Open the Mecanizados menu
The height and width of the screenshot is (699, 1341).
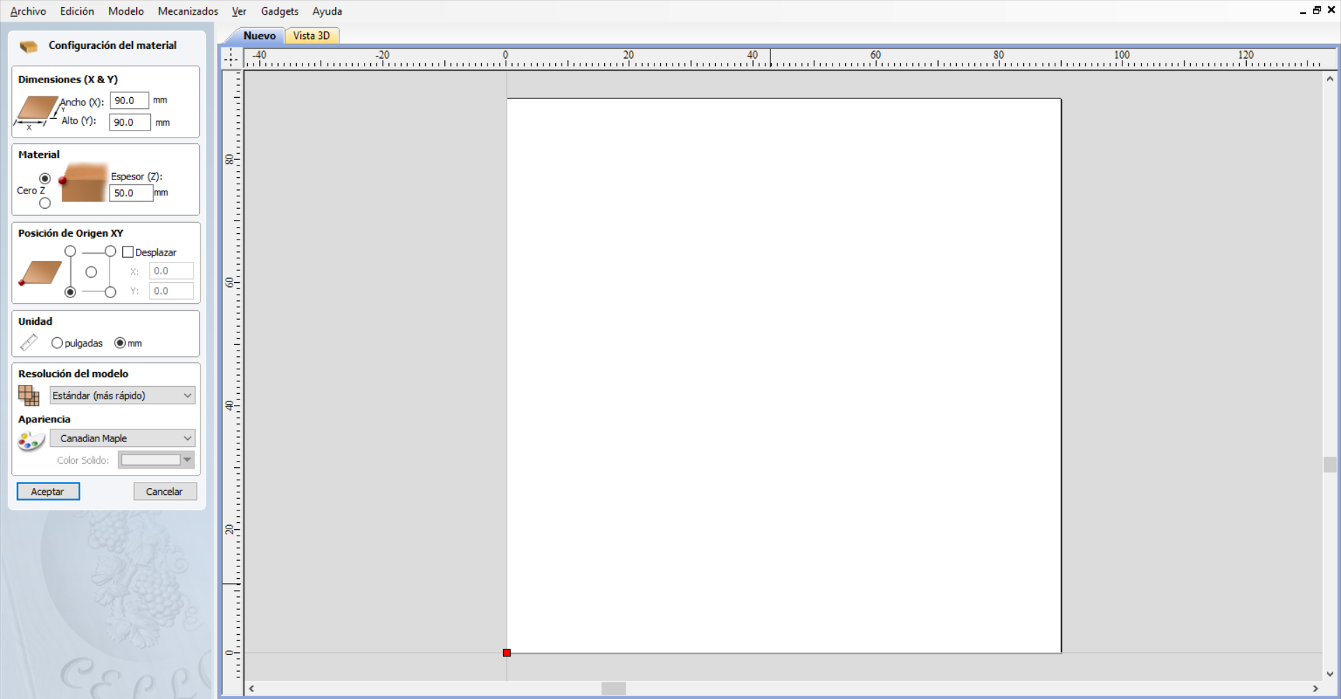[x=188, y=11]
